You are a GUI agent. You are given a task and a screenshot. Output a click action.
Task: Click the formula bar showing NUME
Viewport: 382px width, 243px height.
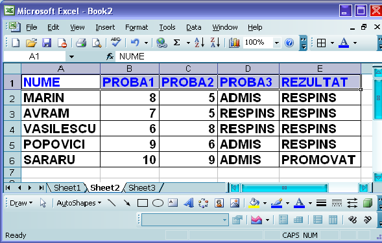pos(248,57)
